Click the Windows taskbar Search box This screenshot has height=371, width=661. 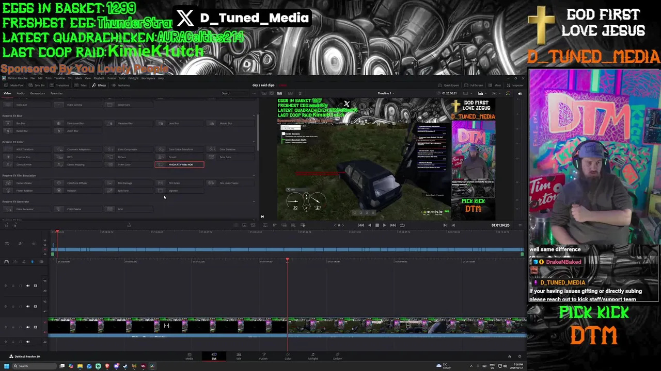[35, 366]
